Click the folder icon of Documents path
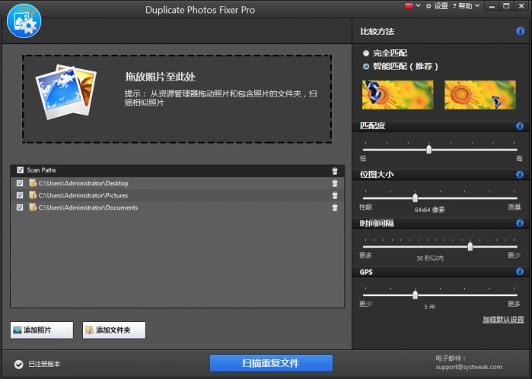This screenshot has height=379, width=532. click(33, 207)
